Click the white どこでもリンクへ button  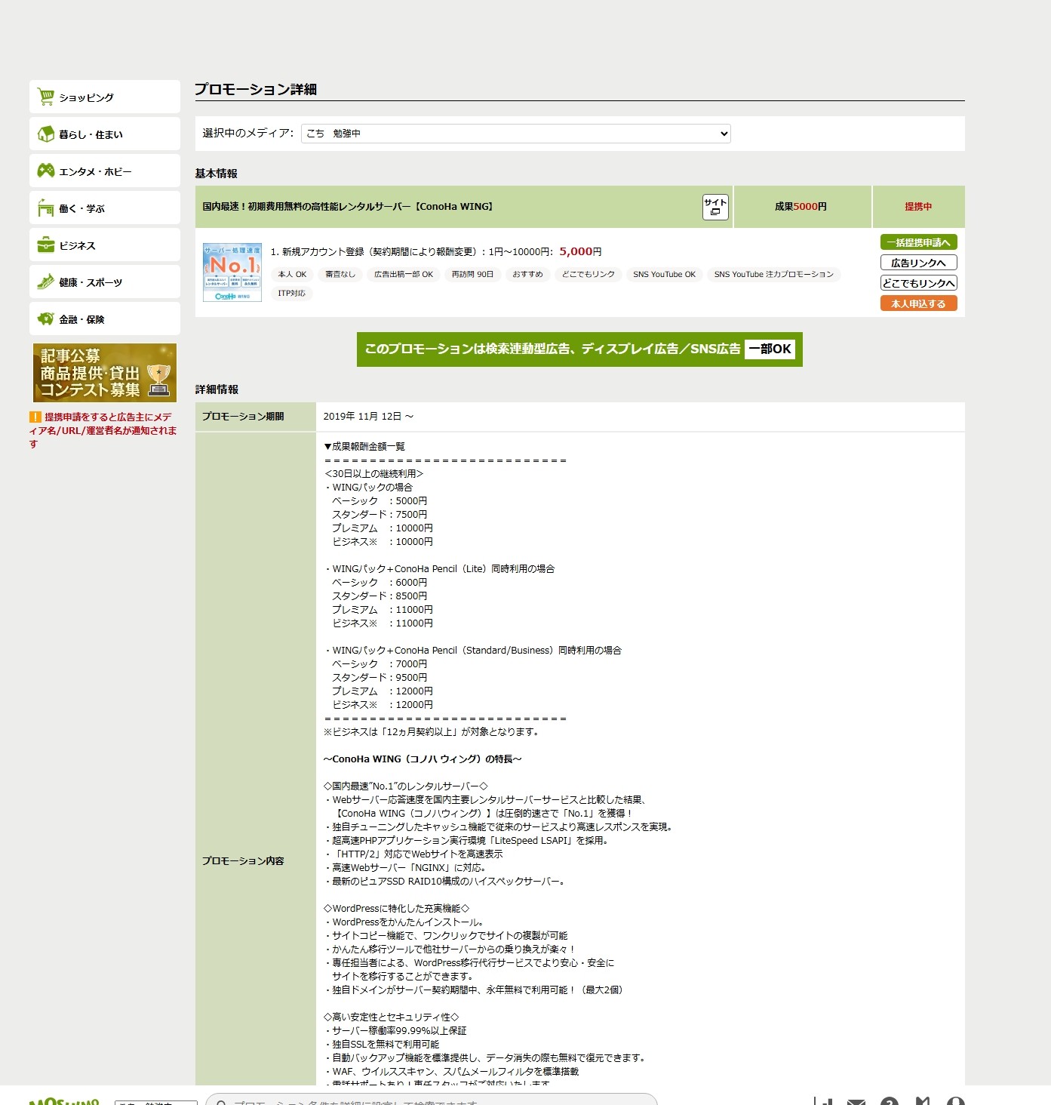point(918,283)
